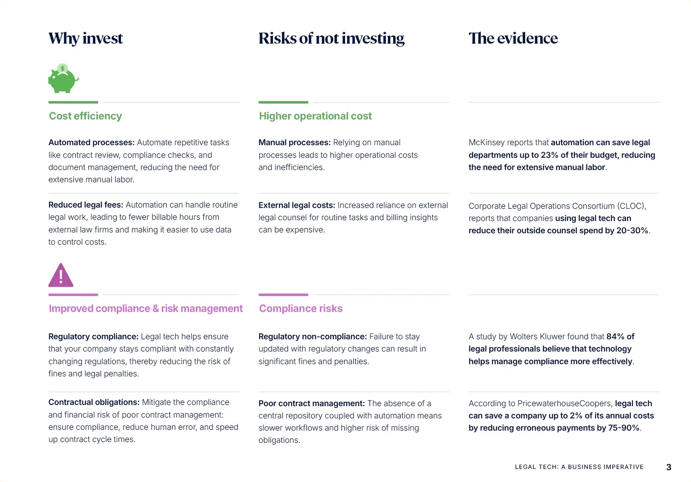Select the "Manual processes:" bold text
This screenshot has width=691, height=482.
(x=294, y=143)
